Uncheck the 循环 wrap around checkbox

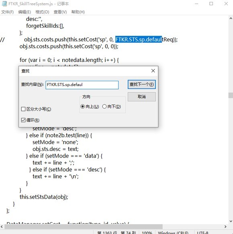click(23, 120)
